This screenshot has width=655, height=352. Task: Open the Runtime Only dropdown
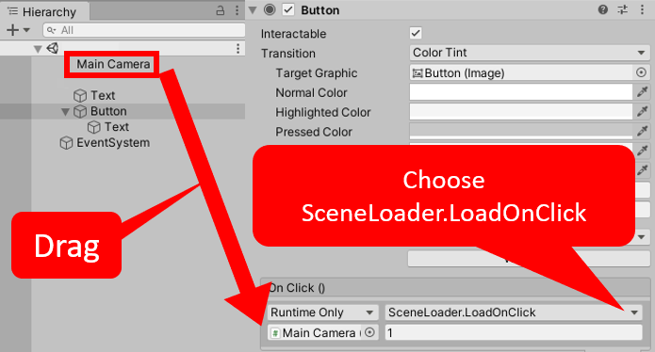click(323, 312)
